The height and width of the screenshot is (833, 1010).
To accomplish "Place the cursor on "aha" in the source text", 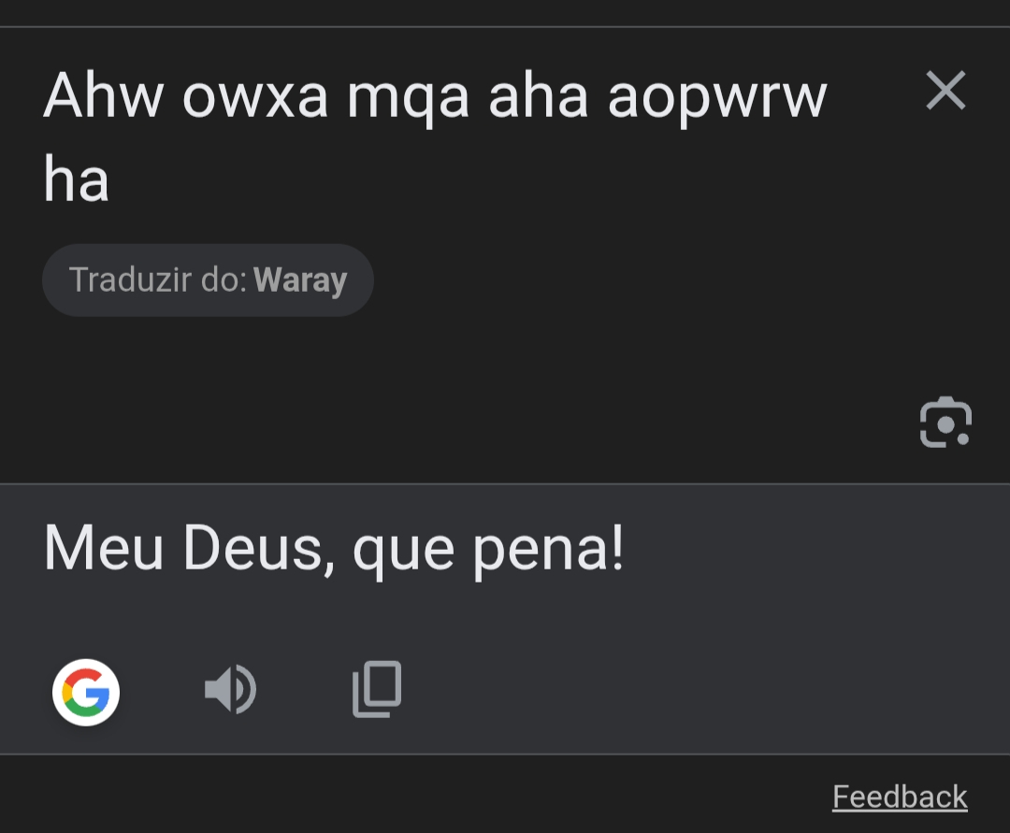I will (x=539, y=95).
